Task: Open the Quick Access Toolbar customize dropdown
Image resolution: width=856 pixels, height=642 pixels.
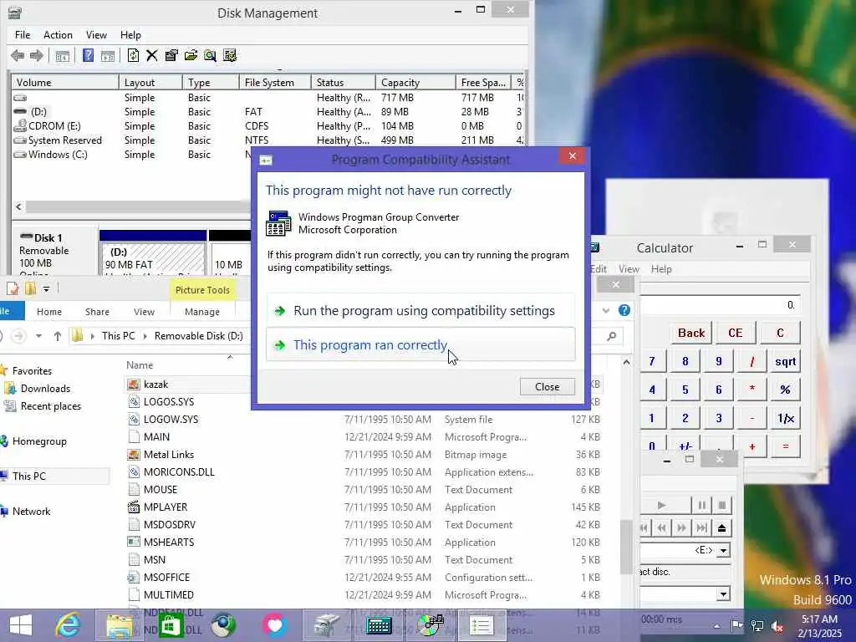Action: tap(47, 288)
